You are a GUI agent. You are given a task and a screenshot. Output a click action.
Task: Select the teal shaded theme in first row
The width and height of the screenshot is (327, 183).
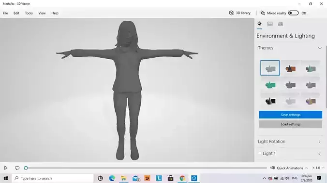311,68
